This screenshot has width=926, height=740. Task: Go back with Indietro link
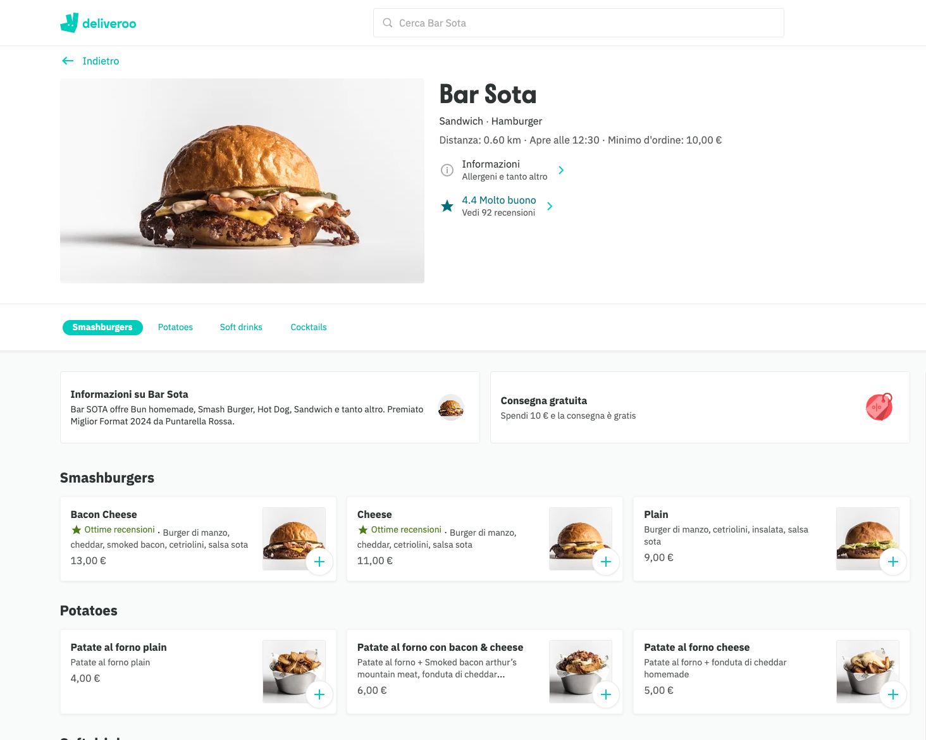click(x=90, y=61)
